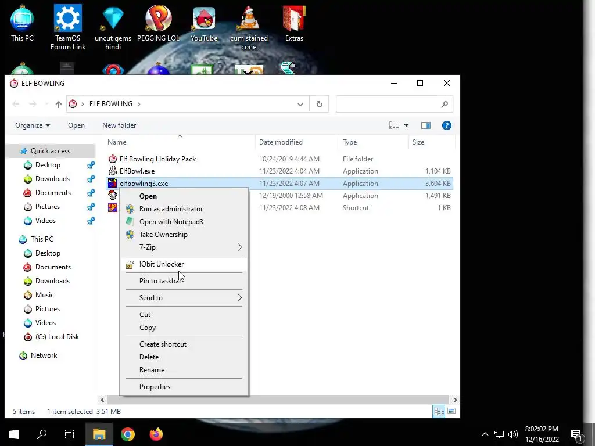Open Extras desktop icon
The height and width of the screenshot is (446, 595).
(x=294, y=23)
